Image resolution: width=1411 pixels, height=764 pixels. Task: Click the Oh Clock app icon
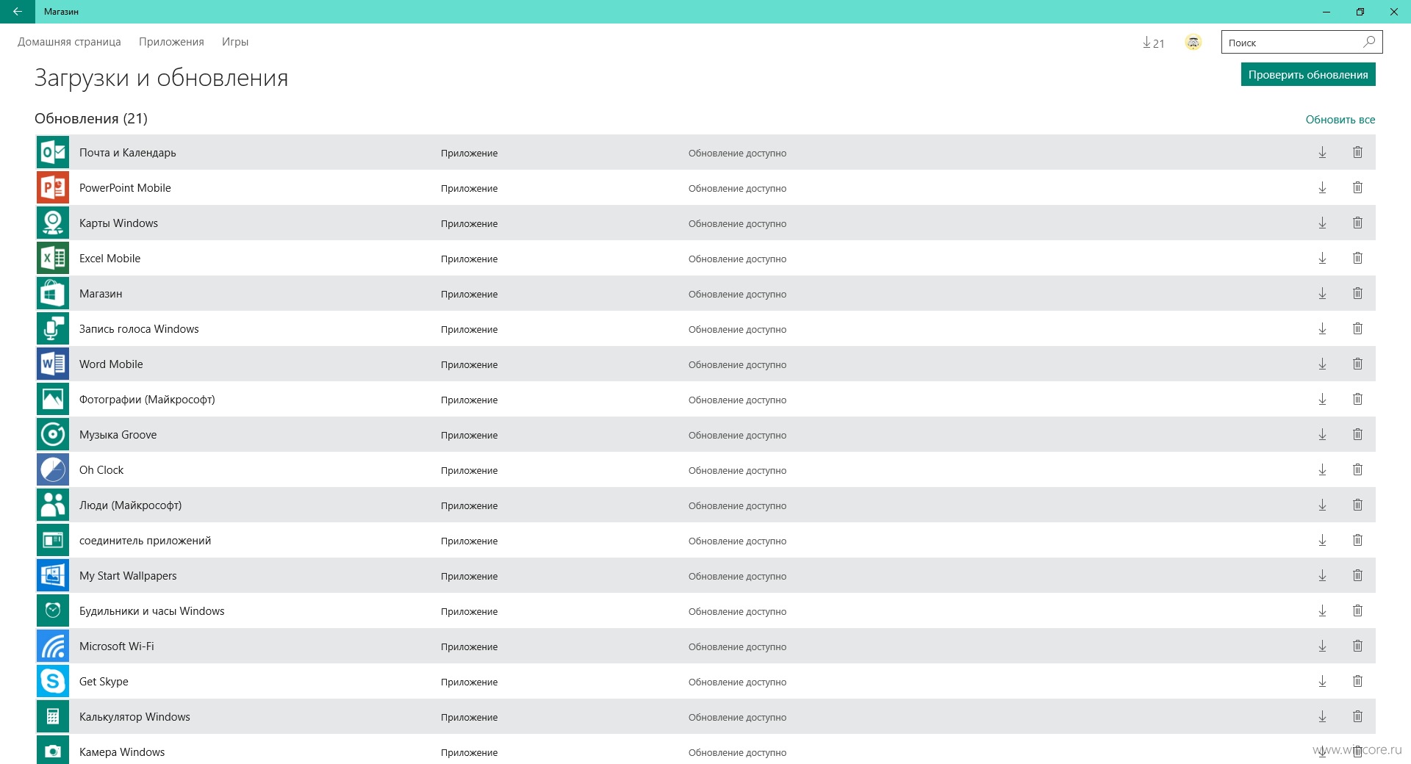(53, 469)
